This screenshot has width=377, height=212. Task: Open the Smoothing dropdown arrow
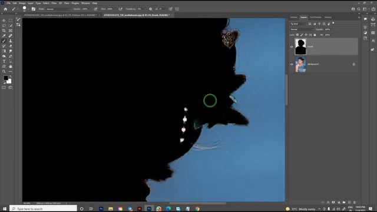point(145,9)
